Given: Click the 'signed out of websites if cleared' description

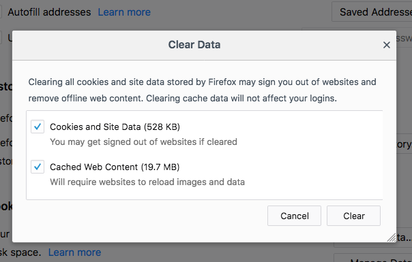Looking at the screenshot, I should coord(143,142).
